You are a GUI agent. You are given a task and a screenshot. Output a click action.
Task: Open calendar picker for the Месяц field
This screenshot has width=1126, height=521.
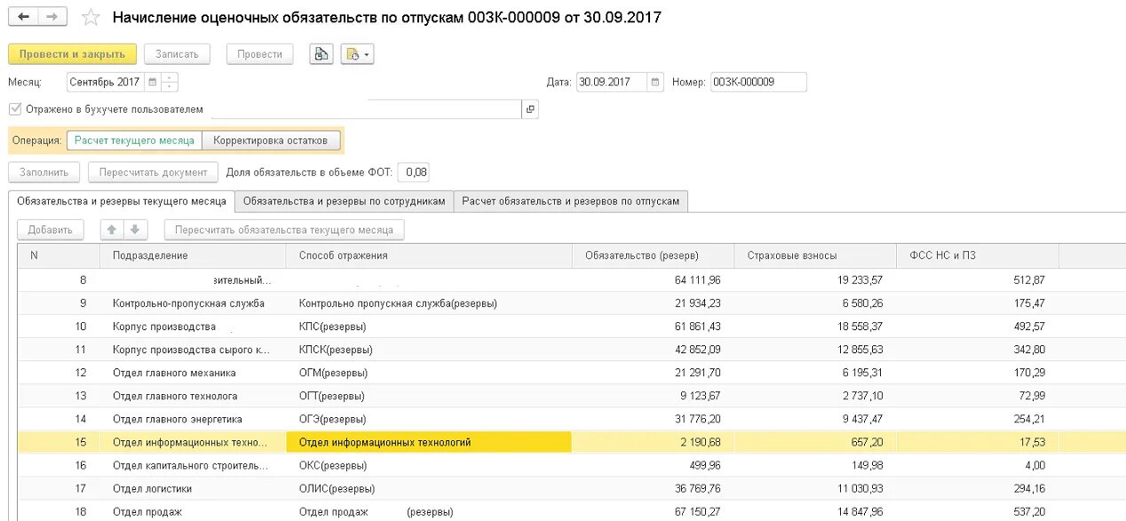pos(152,82)
